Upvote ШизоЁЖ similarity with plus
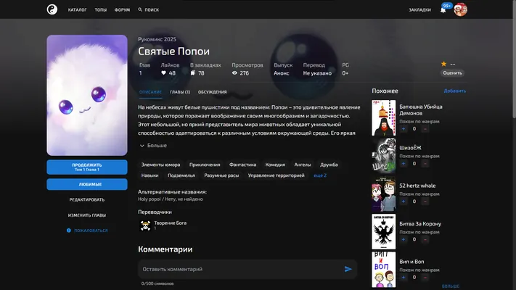Screen dimensions: 516x290 click(404, 163)
